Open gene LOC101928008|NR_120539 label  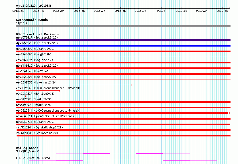(34, 158)
